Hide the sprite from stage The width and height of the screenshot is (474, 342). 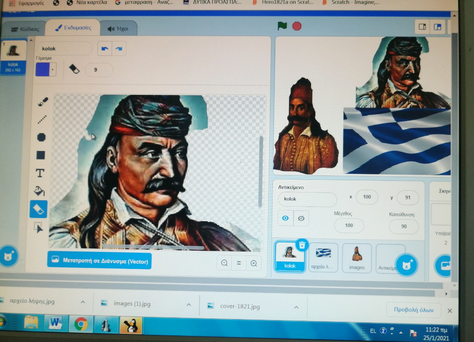(301, 218)
